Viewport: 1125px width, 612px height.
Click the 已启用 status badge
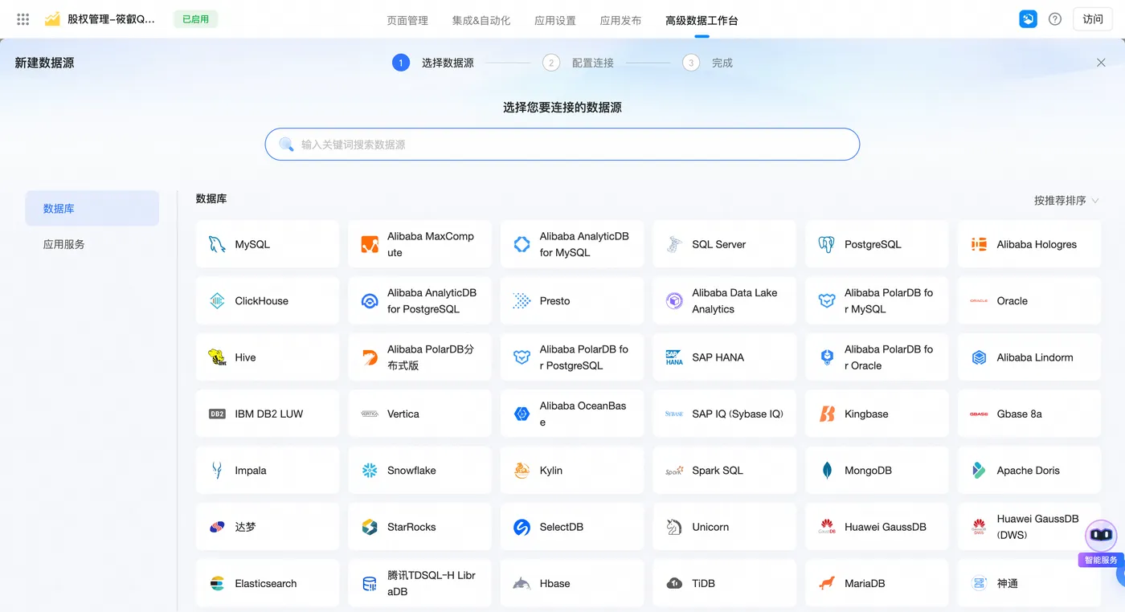click(x=195, y=19)
